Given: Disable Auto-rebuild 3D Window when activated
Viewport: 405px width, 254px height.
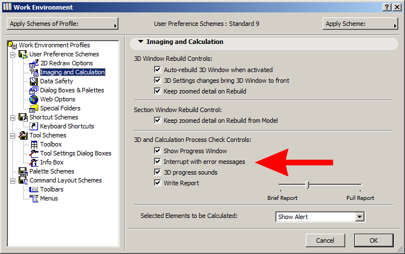Looking at the screenshot, I should pyautogui.click(x=157, y=70).
